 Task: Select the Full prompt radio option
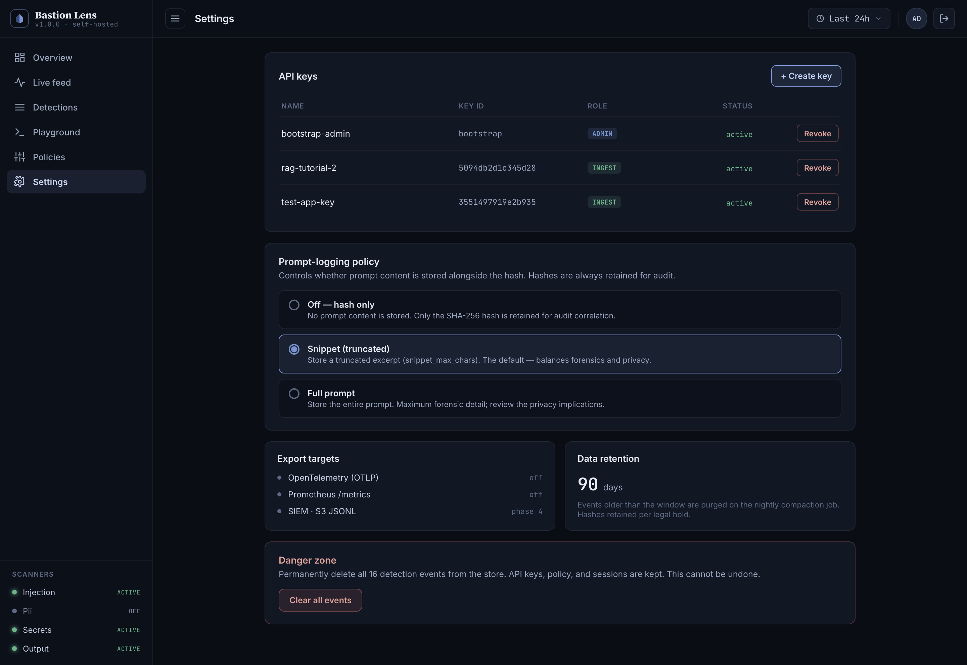click(294, 394)
